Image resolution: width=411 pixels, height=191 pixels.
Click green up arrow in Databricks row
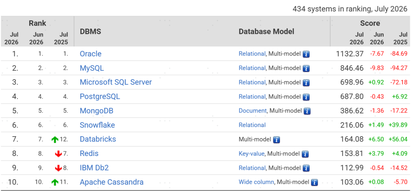click(55, 140)
